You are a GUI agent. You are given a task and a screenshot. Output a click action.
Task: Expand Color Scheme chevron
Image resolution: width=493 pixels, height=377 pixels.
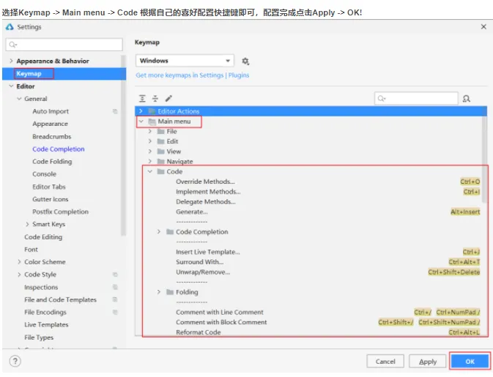(x=19, y=262)
